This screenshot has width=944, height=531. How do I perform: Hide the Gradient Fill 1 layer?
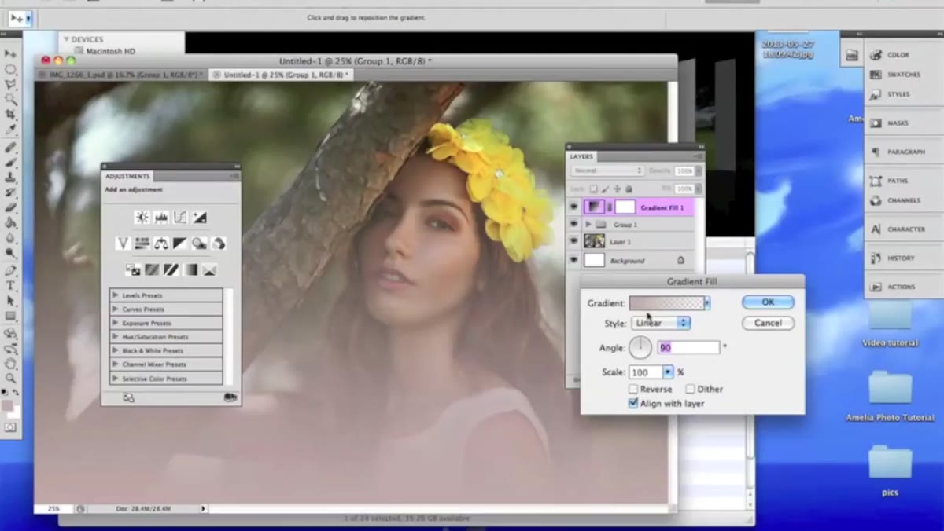(573, 207)
